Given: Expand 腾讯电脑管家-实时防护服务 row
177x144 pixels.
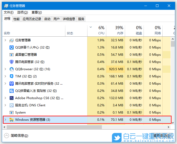Looking at the screenshot, I should pos(5,84).
